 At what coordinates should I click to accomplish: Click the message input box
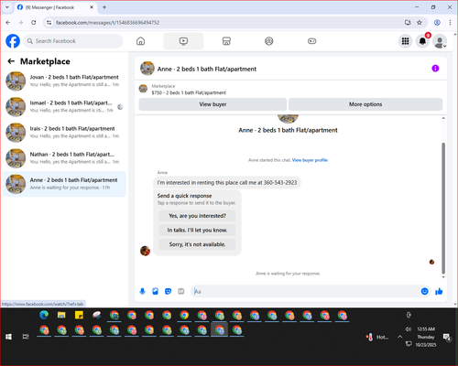pyautogui.click(x=305, y=292)
